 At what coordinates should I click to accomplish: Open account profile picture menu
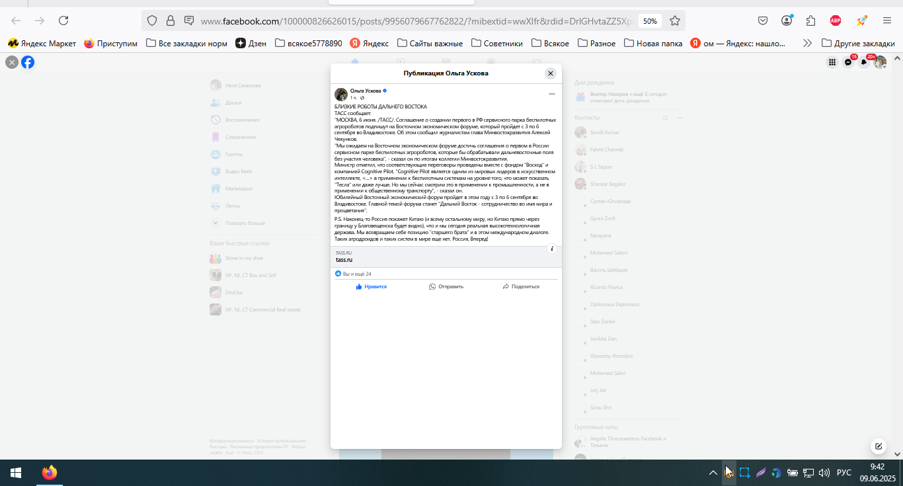coord(880,62)
